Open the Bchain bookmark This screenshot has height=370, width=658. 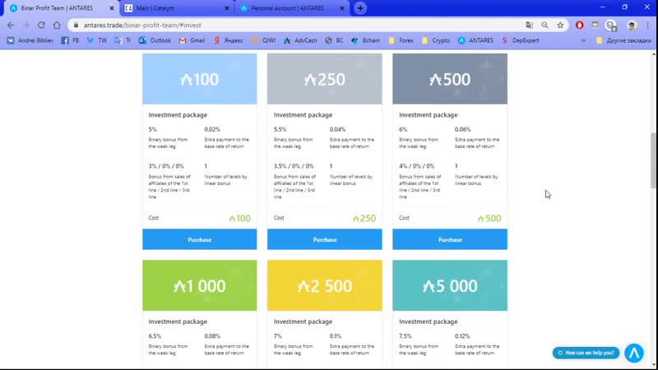point(365,40)
